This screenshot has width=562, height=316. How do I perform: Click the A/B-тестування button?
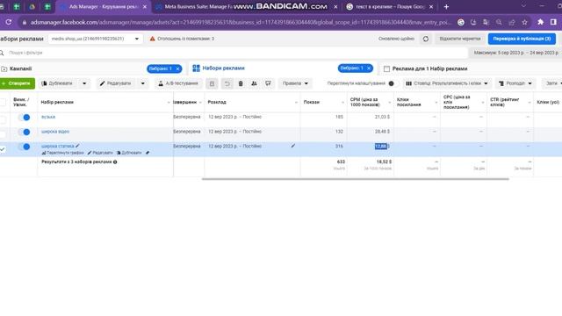click(x=178, y=83)
